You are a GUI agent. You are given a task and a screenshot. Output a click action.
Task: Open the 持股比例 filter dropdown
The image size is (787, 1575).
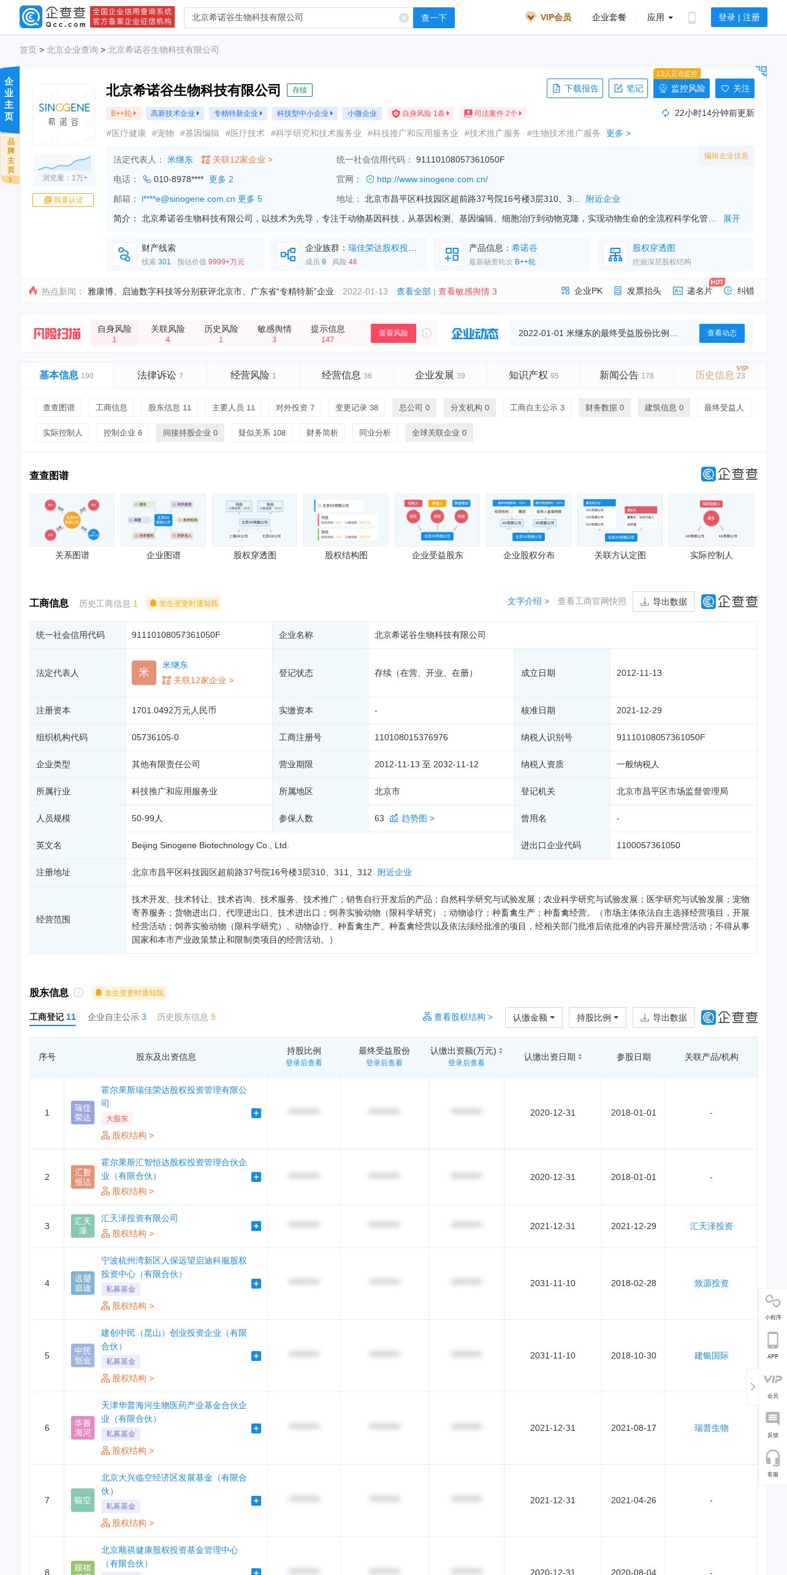pyautogui.click(x=598, y=1017)
